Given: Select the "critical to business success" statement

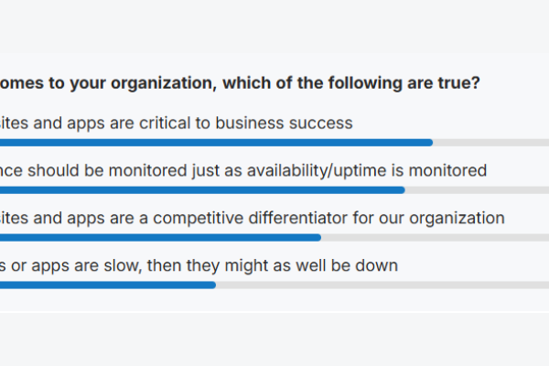Looking at the screenshot, I should pyautogui.click(x=176, y=124).
